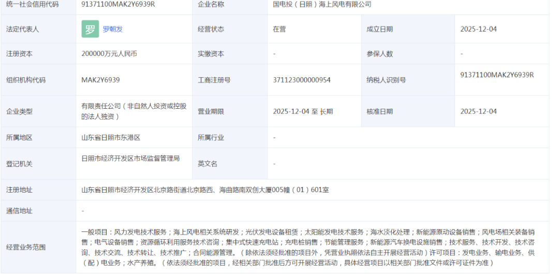Image resolution: width=559 pixels, height=276 pixels.
Task: Click registration authority 日照市经济开发区市场监督管理局
Action: click(x=130, y=158)
